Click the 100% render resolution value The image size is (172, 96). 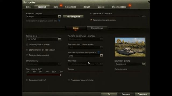143,16
